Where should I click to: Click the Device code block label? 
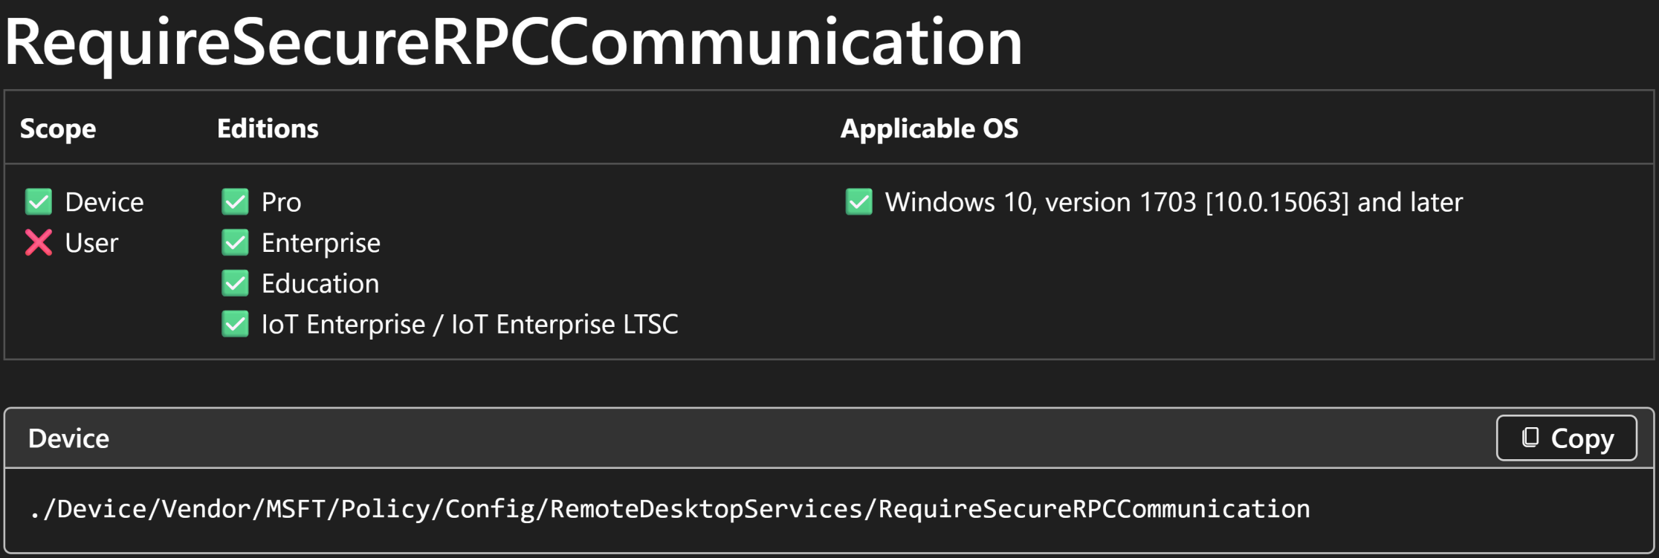pyautogui.click(x=68, y=438)
